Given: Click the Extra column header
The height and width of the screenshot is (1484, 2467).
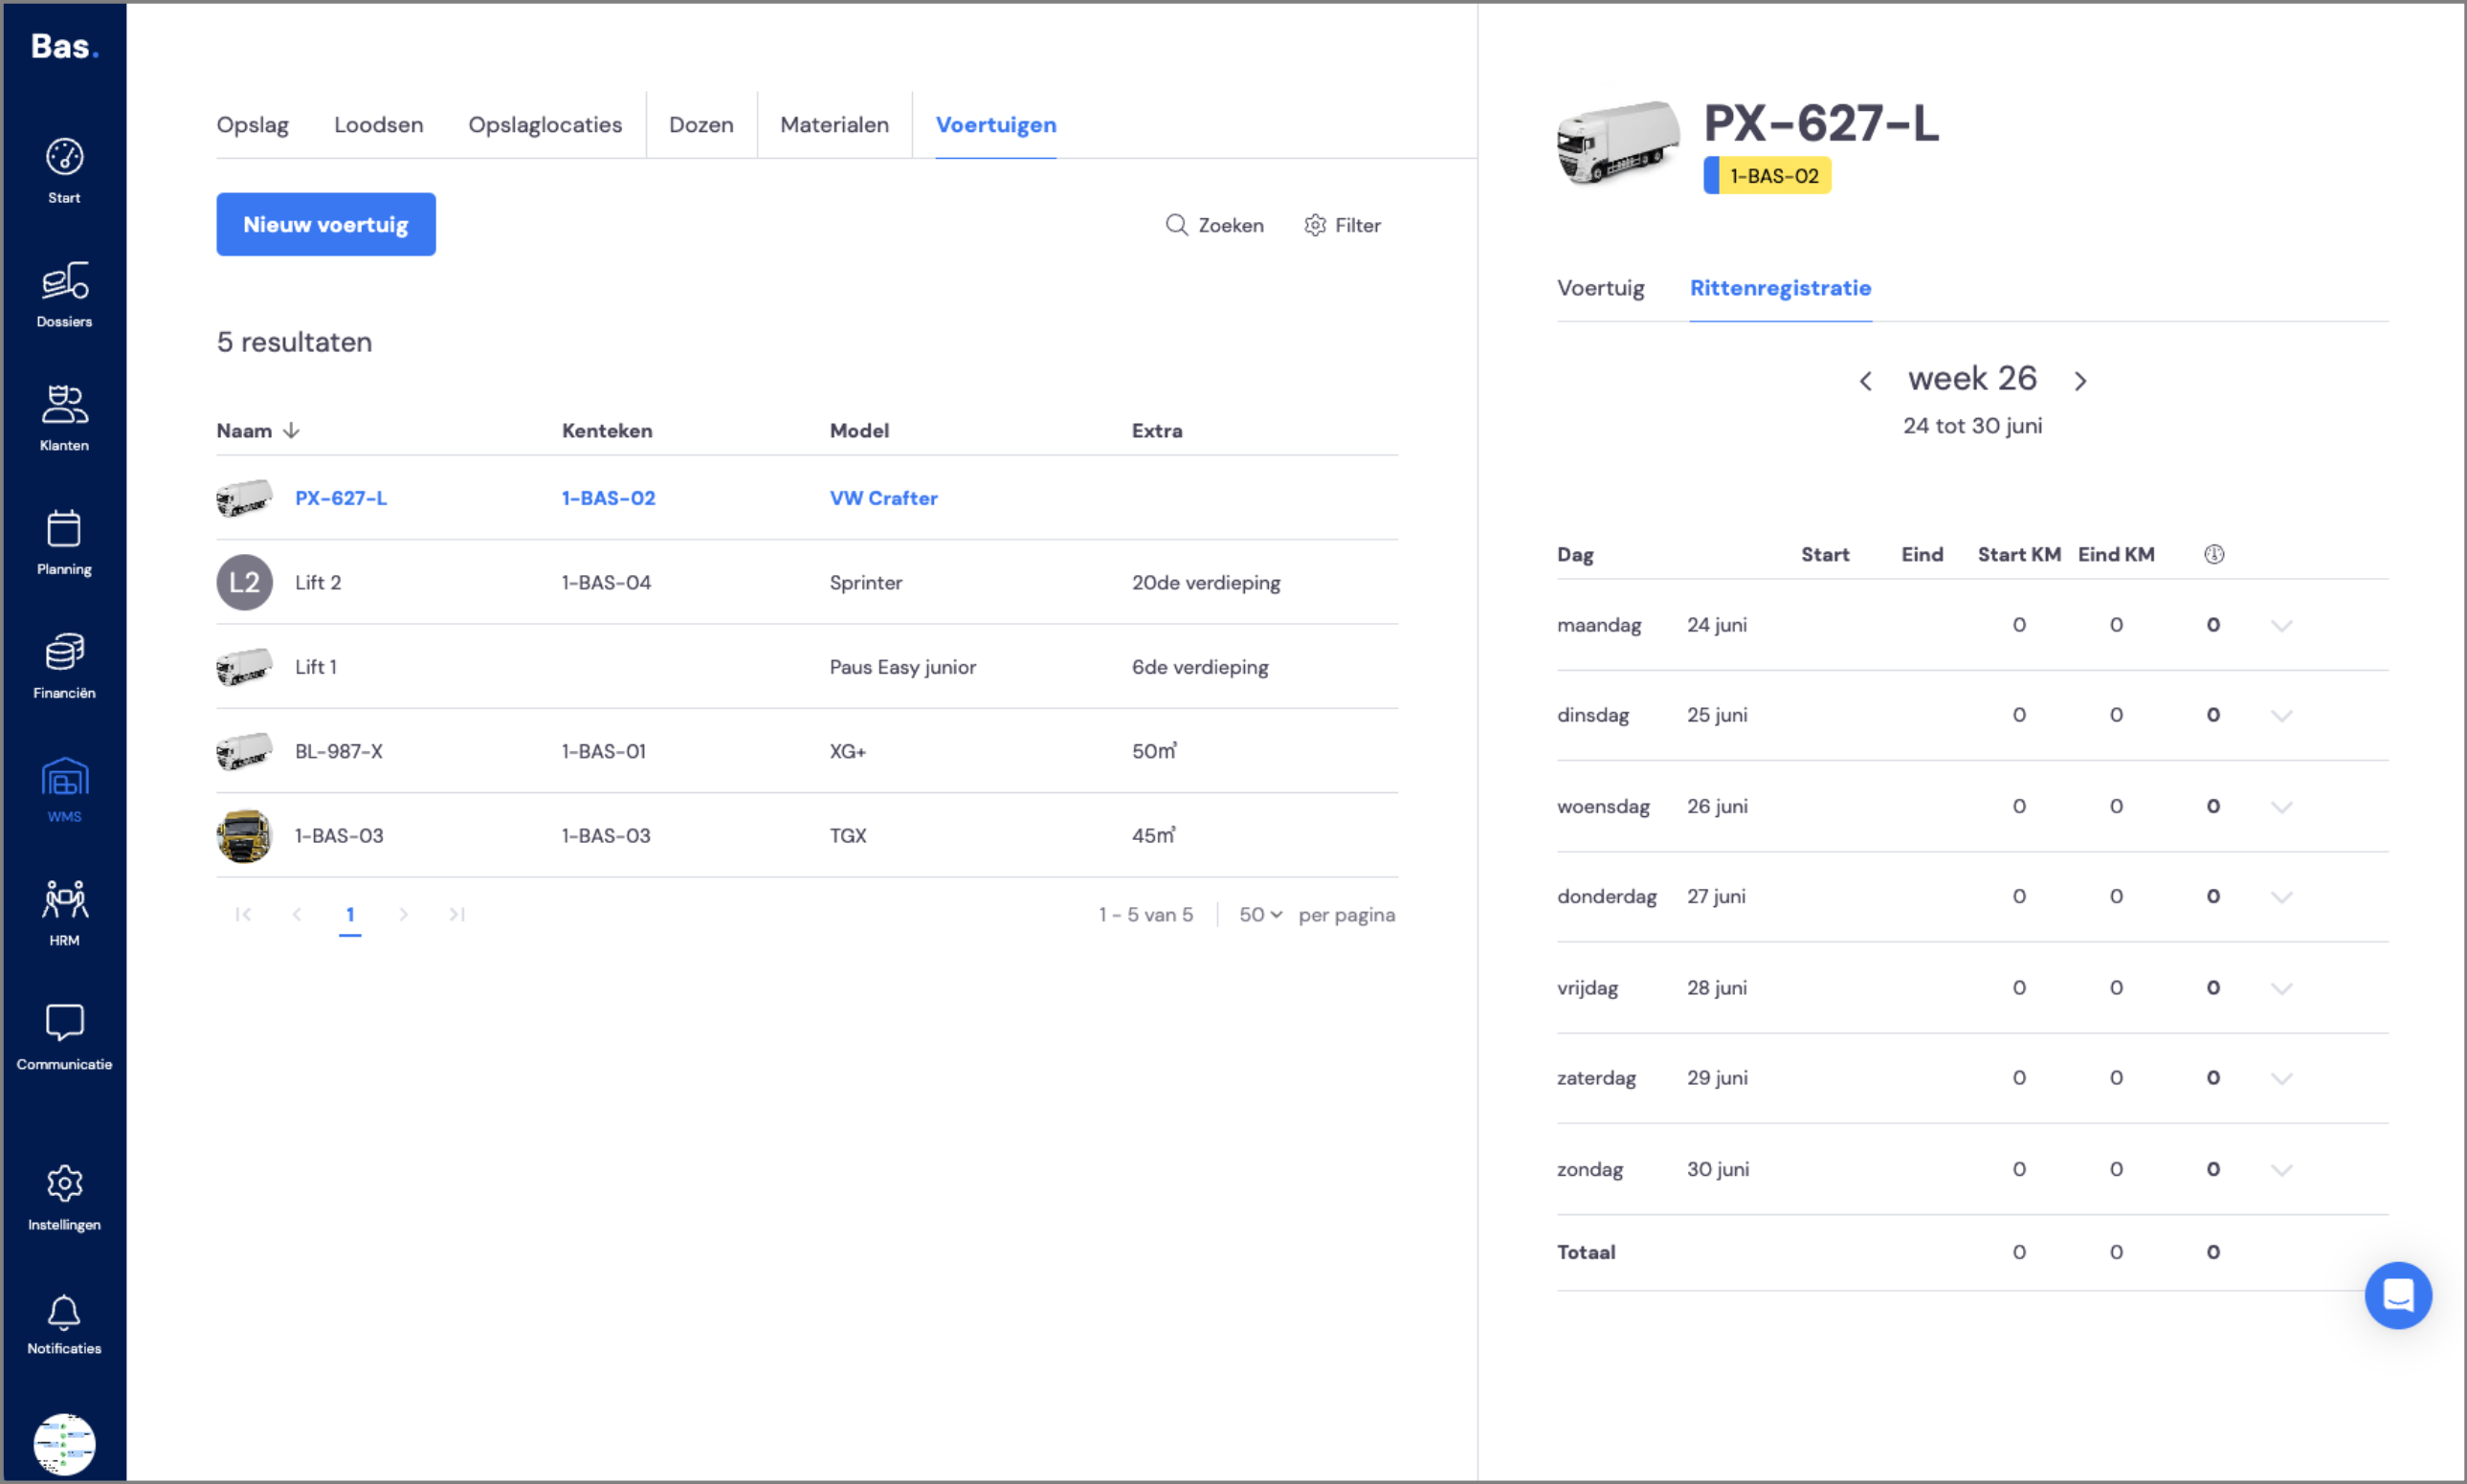Looking at the screenshot, I should [x=1157, y=431].
